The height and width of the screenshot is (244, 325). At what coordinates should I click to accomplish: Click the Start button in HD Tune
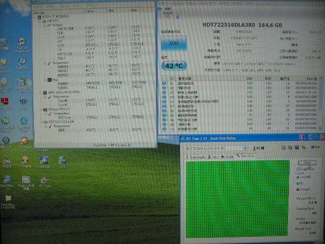307,163
